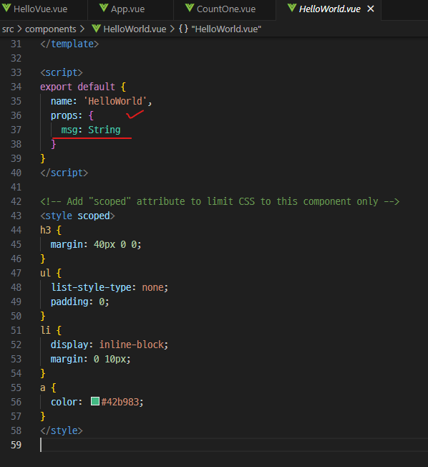Switch to the HelloVue.vue tab
This screenshot has height=467, width=428.
(x=40, y=9)
